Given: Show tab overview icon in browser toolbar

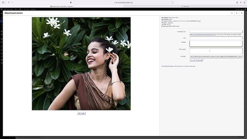Looking at the screenshot, I should point(244,2).
